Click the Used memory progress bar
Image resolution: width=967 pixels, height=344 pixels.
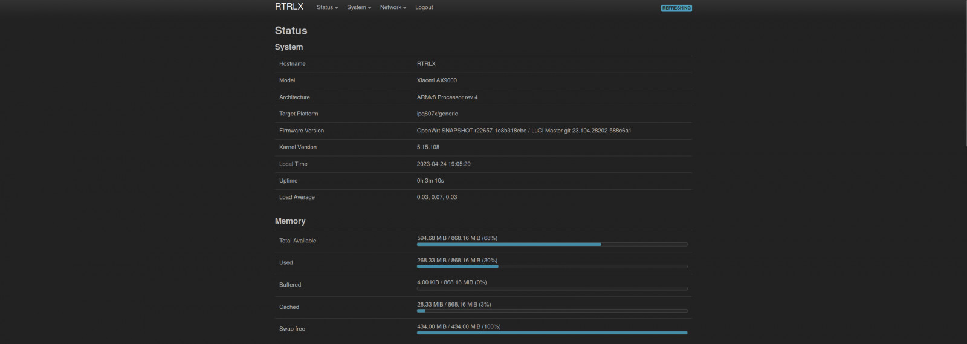(x=552, y=267)
